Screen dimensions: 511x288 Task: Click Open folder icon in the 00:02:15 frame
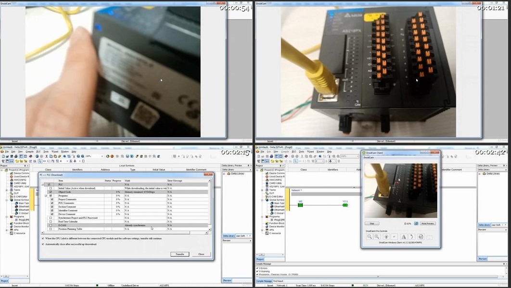pyautogui.click(x=7, y=156)
